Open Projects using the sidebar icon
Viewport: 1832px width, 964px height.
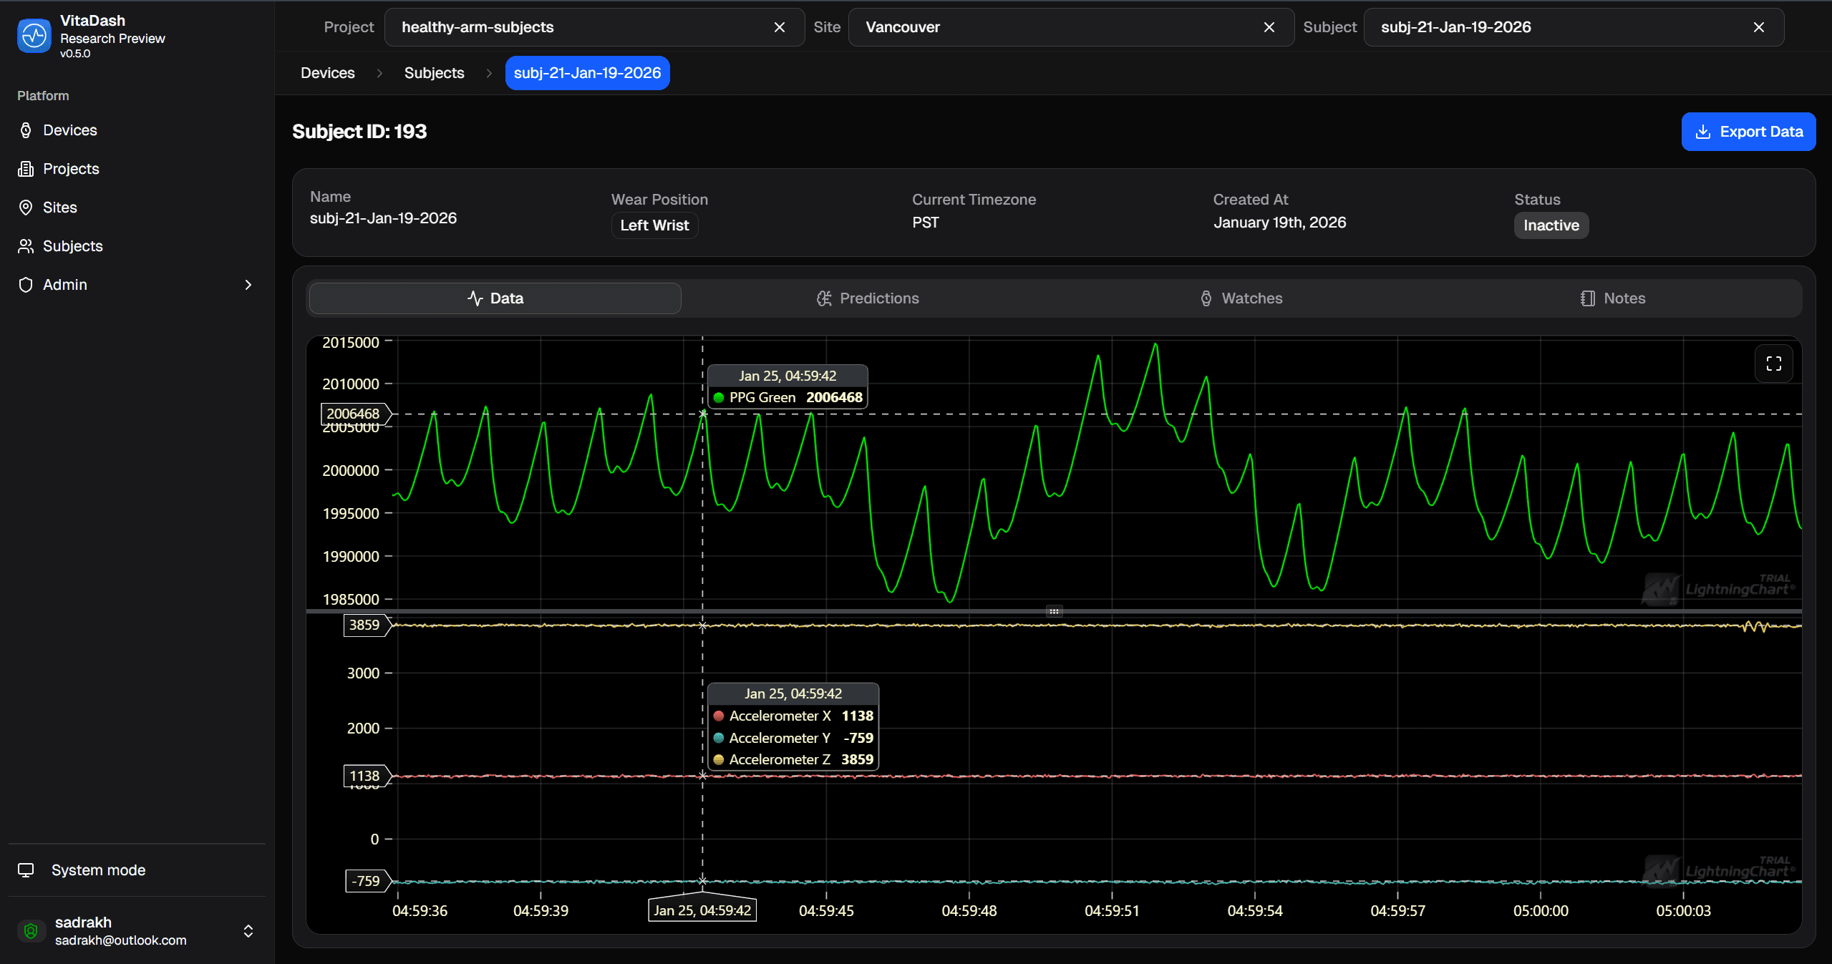(x=26, y=168)
